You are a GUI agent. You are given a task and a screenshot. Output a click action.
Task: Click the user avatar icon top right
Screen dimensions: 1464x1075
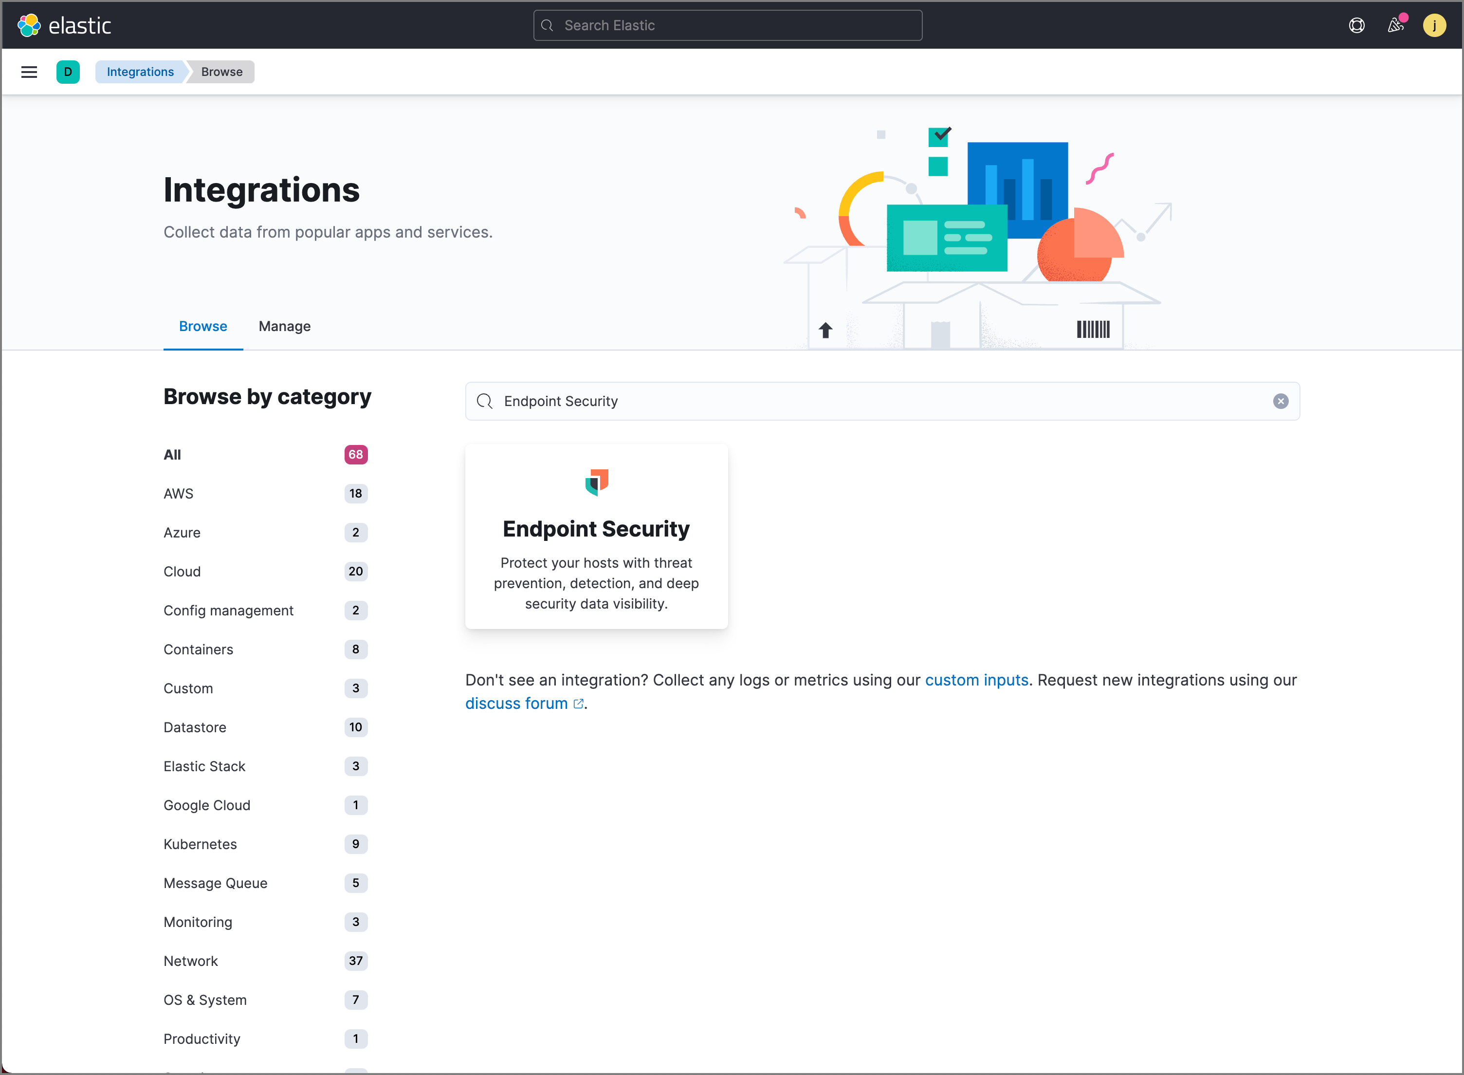tap(1434, 24)
